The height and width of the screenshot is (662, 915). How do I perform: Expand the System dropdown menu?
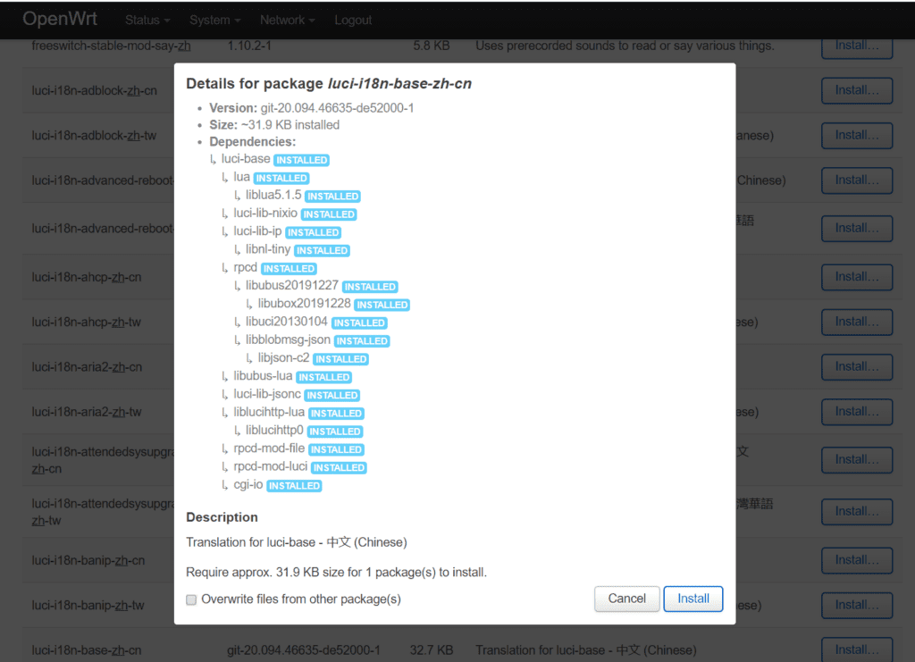click(x=214, y=20)
